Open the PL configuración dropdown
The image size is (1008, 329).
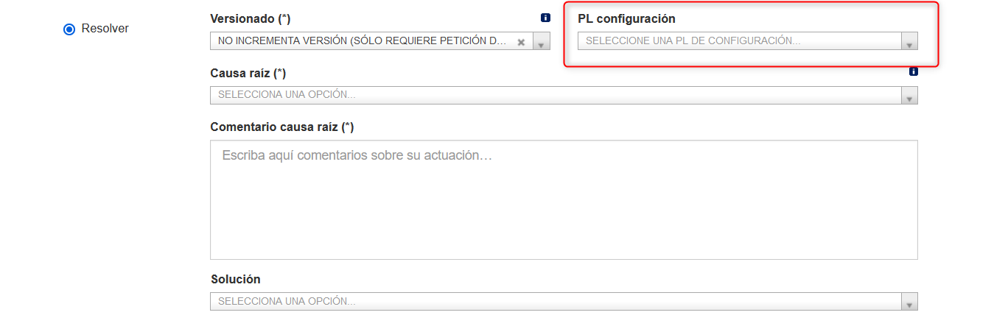click(x=747, y=41)
